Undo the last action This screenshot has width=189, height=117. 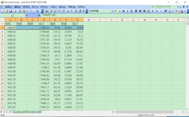(30, 11)
